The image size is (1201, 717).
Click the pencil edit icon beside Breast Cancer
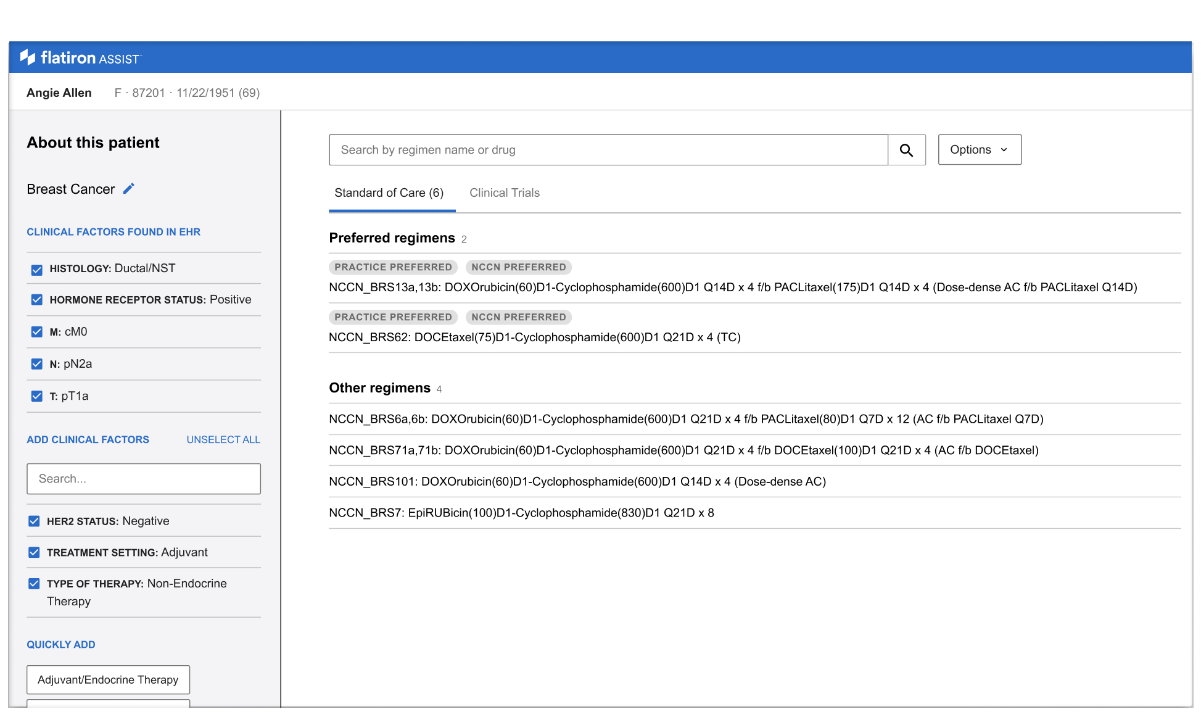(x=128, y=189)
